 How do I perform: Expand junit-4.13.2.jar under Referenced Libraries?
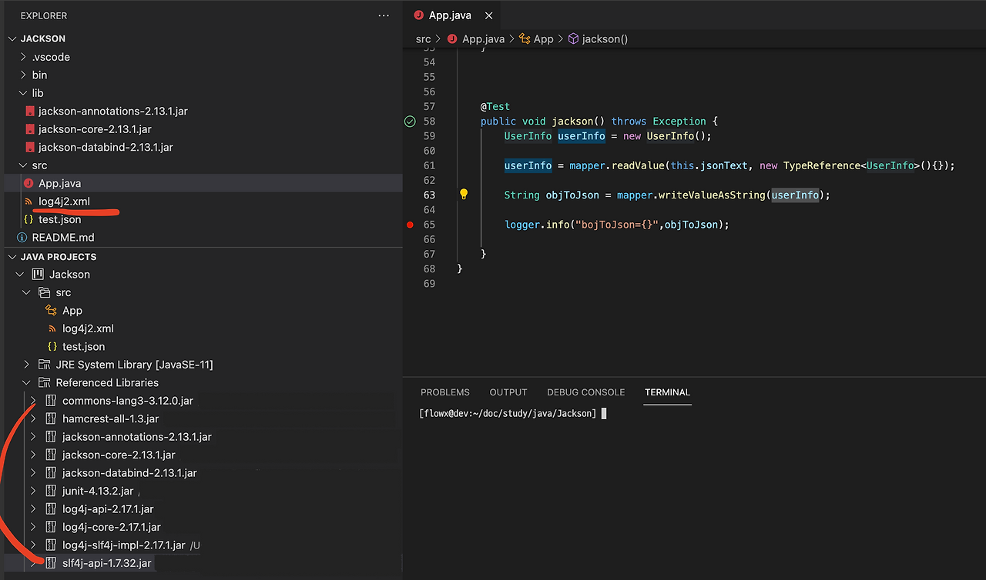click(32, 491)
